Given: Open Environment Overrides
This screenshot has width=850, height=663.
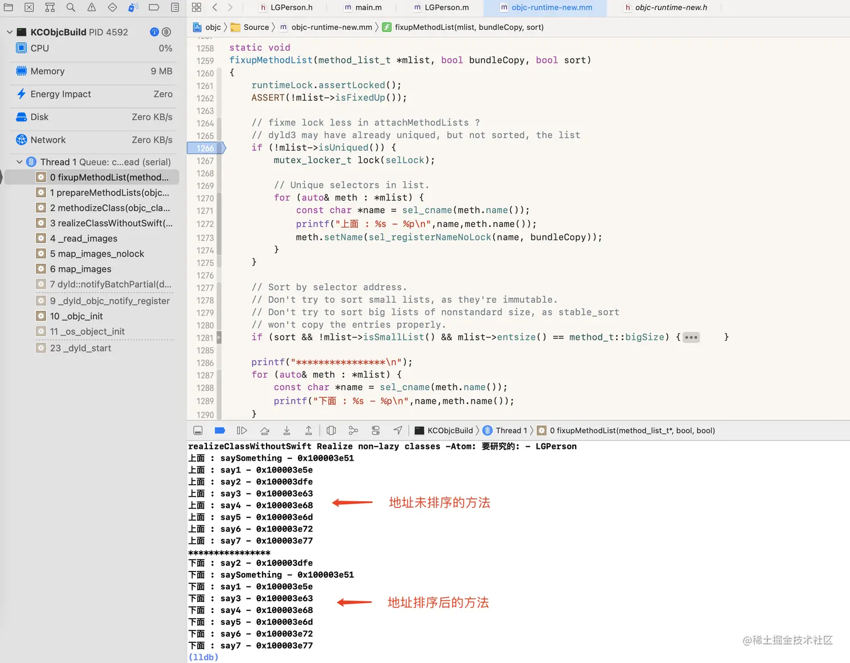Looking at the screenshot, I should [x=376, y=430].
